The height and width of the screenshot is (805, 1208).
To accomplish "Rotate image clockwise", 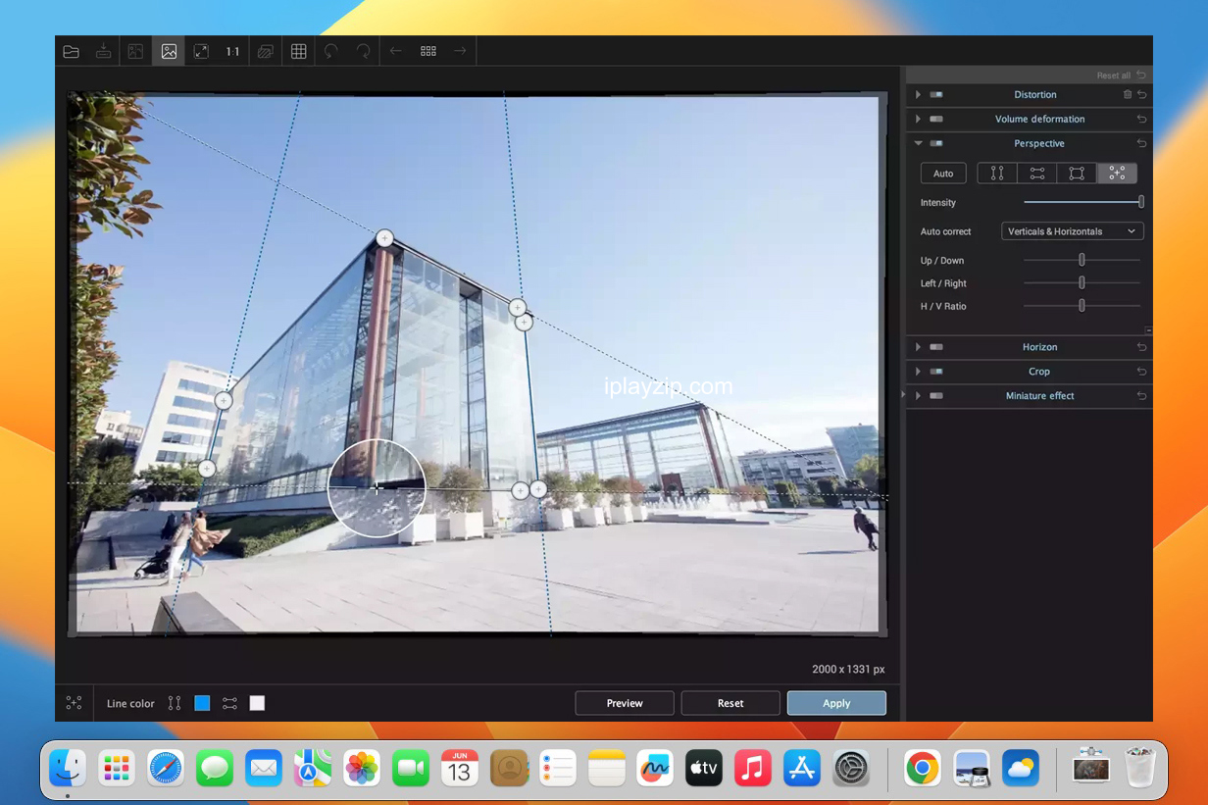I will 363,51.
